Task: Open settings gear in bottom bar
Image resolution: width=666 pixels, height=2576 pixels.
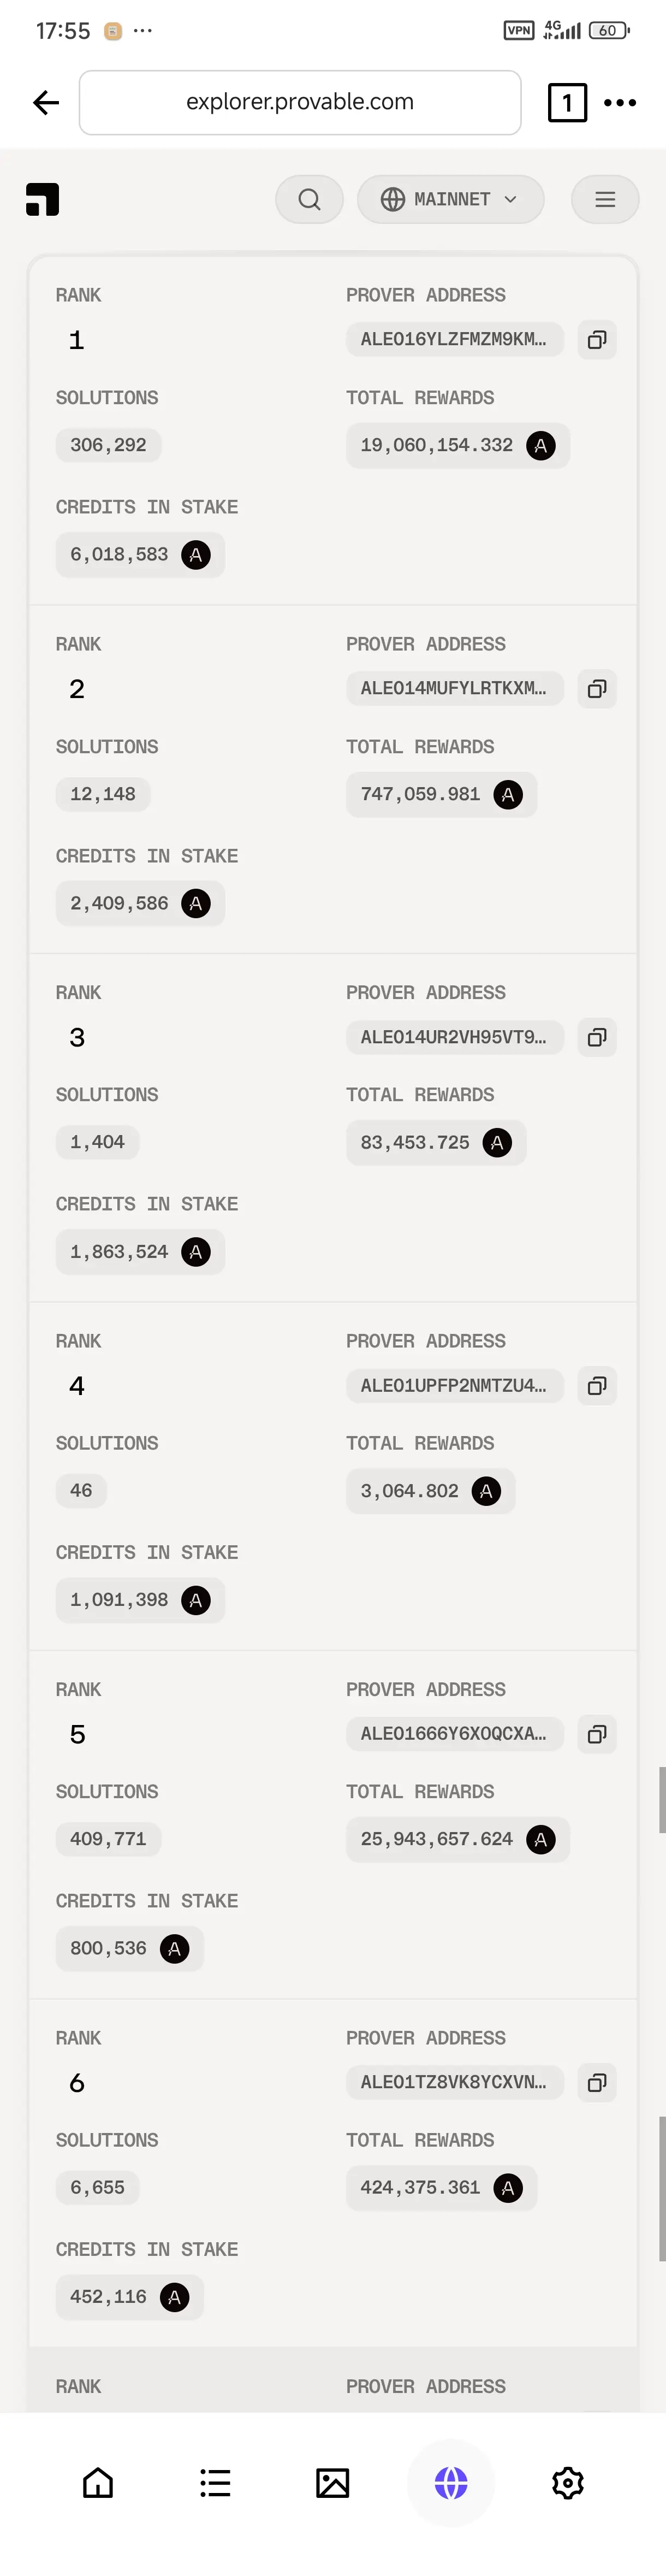Action: tap(568, 2483)
